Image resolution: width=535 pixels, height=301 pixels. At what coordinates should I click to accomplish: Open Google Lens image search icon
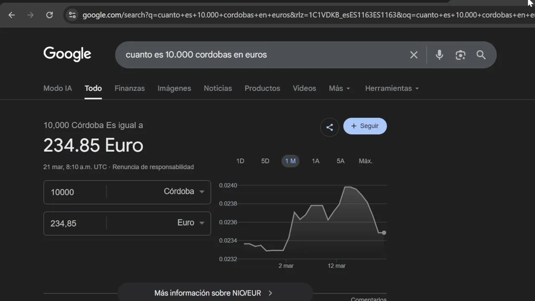click(x=461, y=55)
